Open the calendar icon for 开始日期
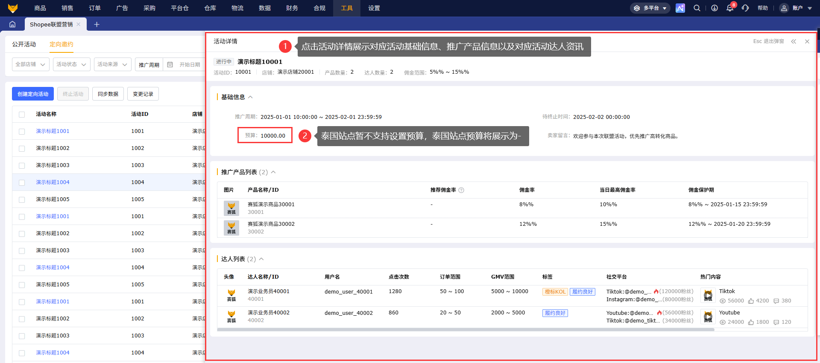The width and height of the screenshot is (820, 363). (x=170, y=64)
